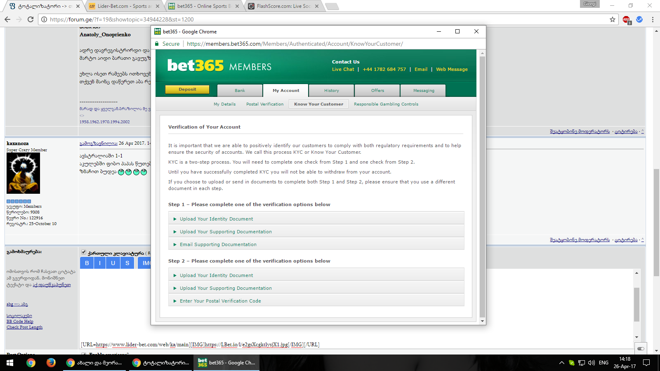Viewport: 660px width, 371px height.
Task: Expand Step 1 Upload Your Supporting Documentation
Action: [316, 232]
